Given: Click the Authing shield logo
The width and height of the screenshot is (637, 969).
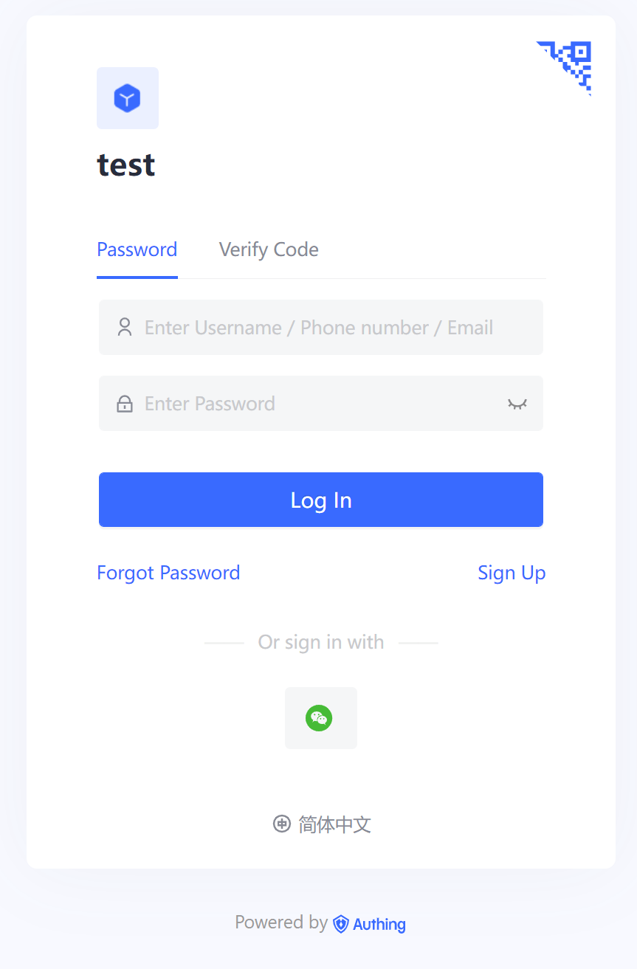Looking at the screenshot, I should [x=340, y=923].
